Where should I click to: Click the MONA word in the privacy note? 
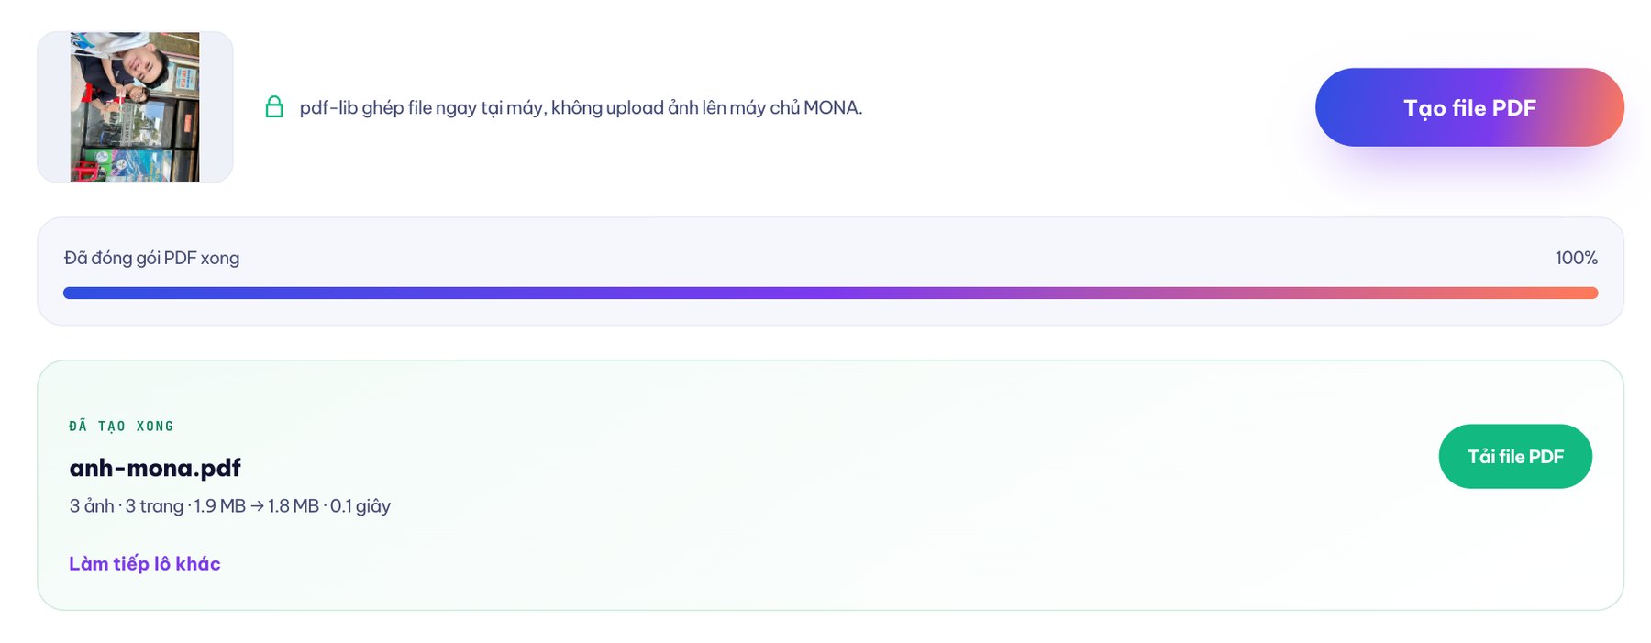[x=832, y=107]
